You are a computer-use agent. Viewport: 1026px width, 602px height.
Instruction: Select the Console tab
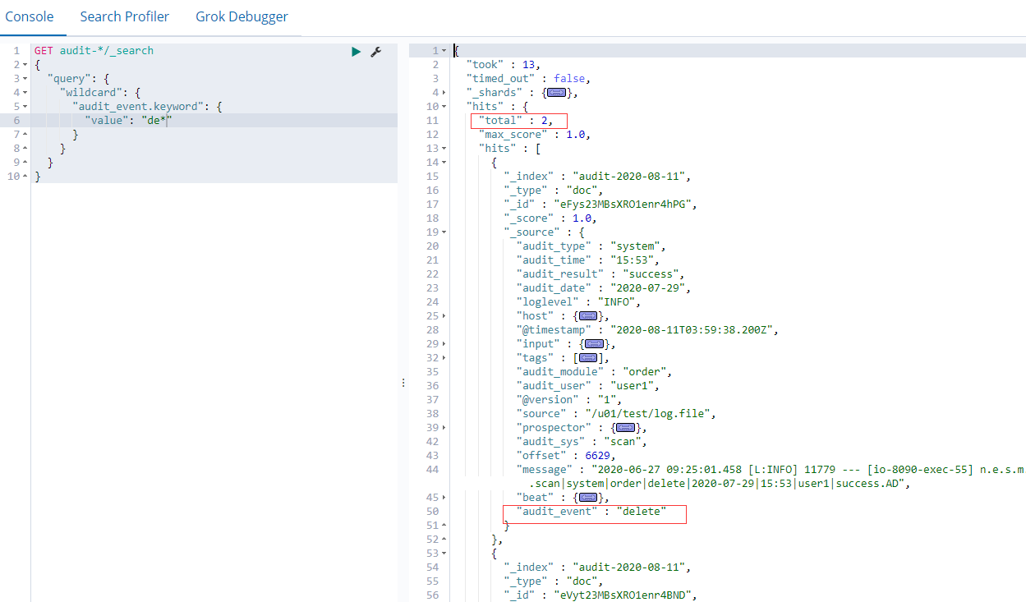pos(29,16)
